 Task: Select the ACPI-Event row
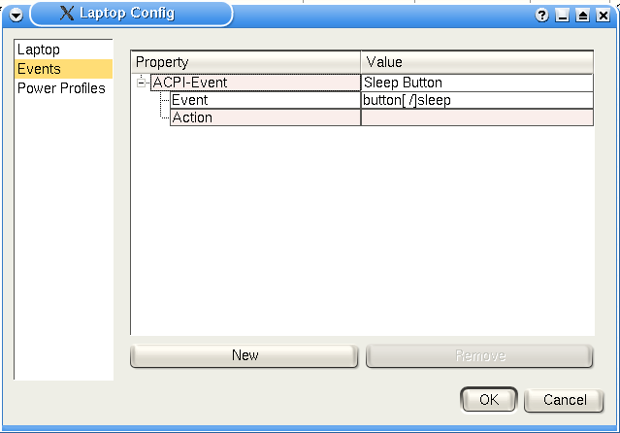click(x=255, y=83)
